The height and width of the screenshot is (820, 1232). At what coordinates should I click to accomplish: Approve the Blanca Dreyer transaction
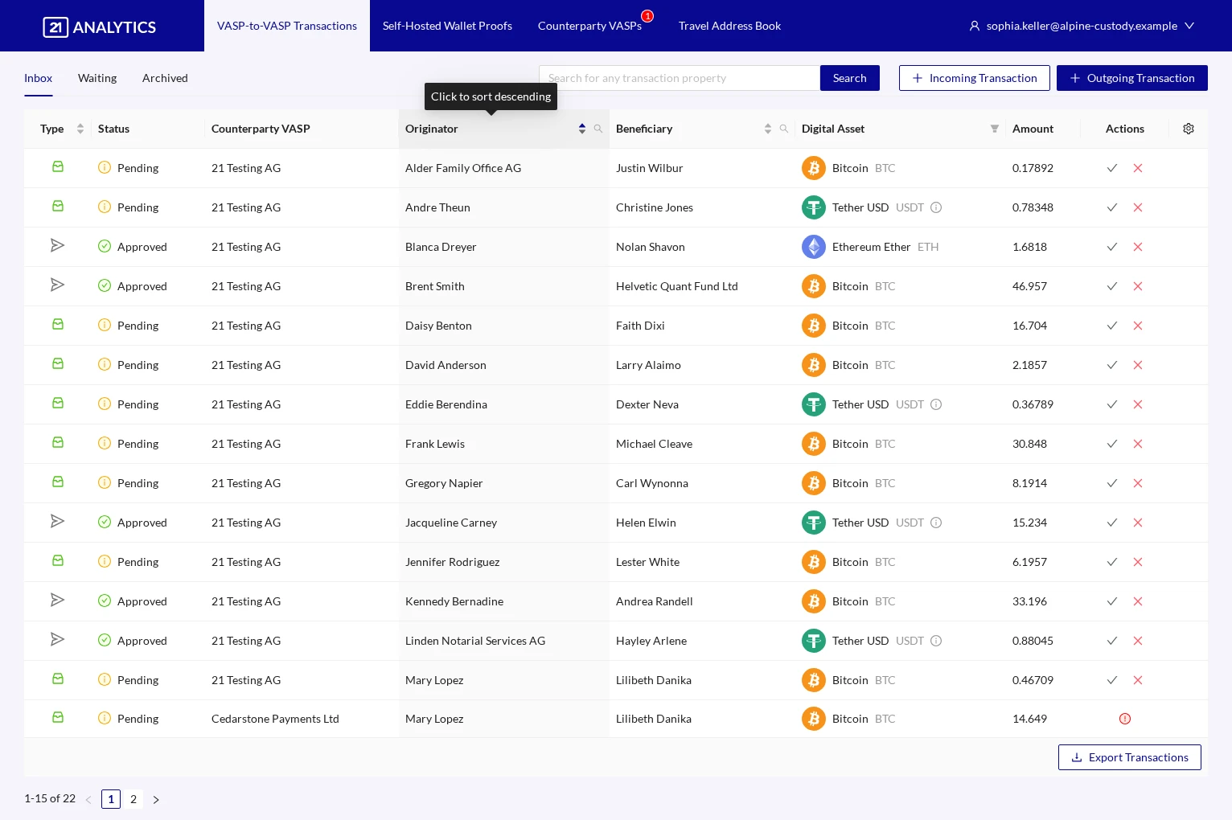[x=1112, y=247]
